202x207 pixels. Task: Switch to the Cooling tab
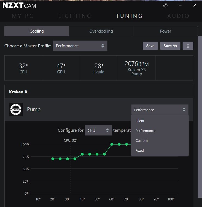coord(37,31)
